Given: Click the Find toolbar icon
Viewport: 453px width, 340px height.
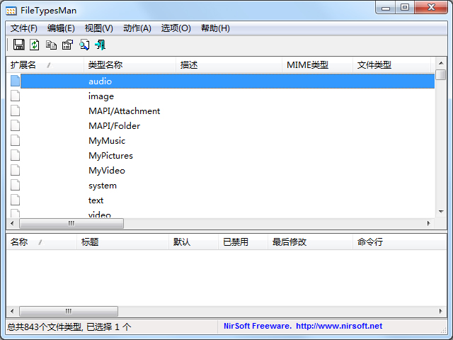Looking at the screenshot, I should click(x=84, y=45).
